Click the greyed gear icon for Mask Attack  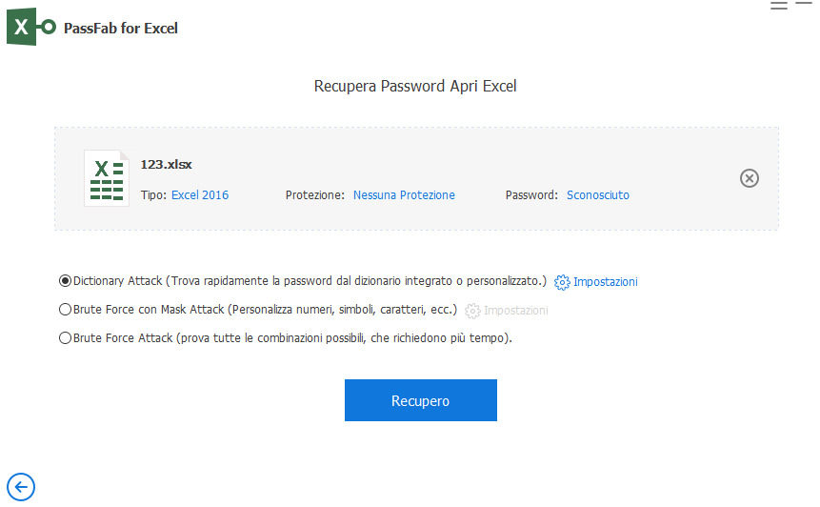click(472, 311)
